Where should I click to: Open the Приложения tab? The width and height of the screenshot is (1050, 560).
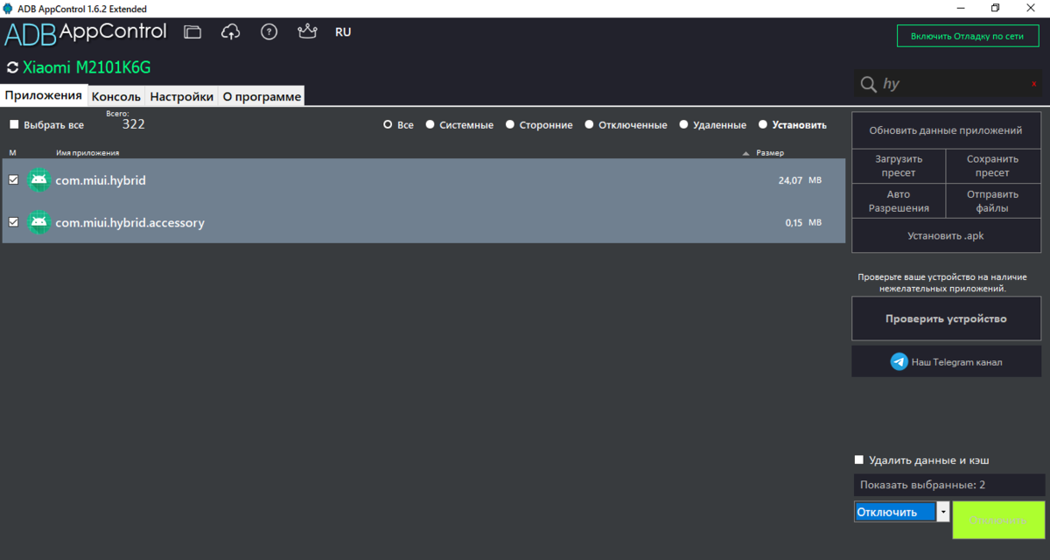pos(44,95)
